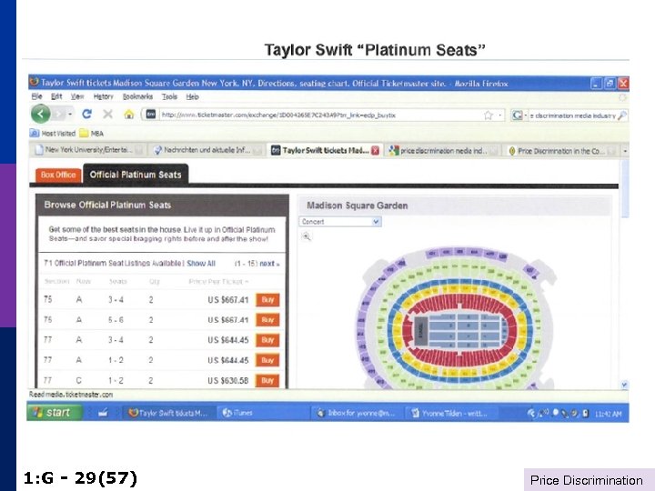Click the next listings page link

coord(269,264)
